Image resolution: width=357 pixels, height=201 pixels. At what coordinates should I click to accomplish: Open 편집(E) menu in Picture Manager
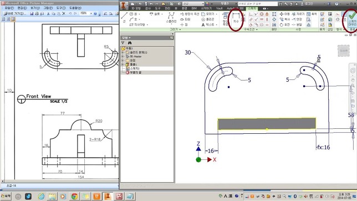[x=22, y=8]
